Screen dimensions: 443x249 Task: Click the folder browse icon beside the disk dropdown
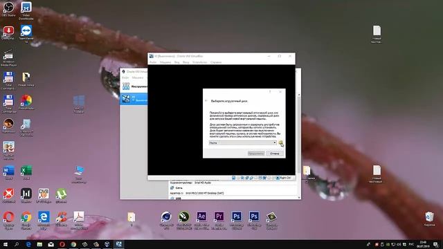[281, 143]
